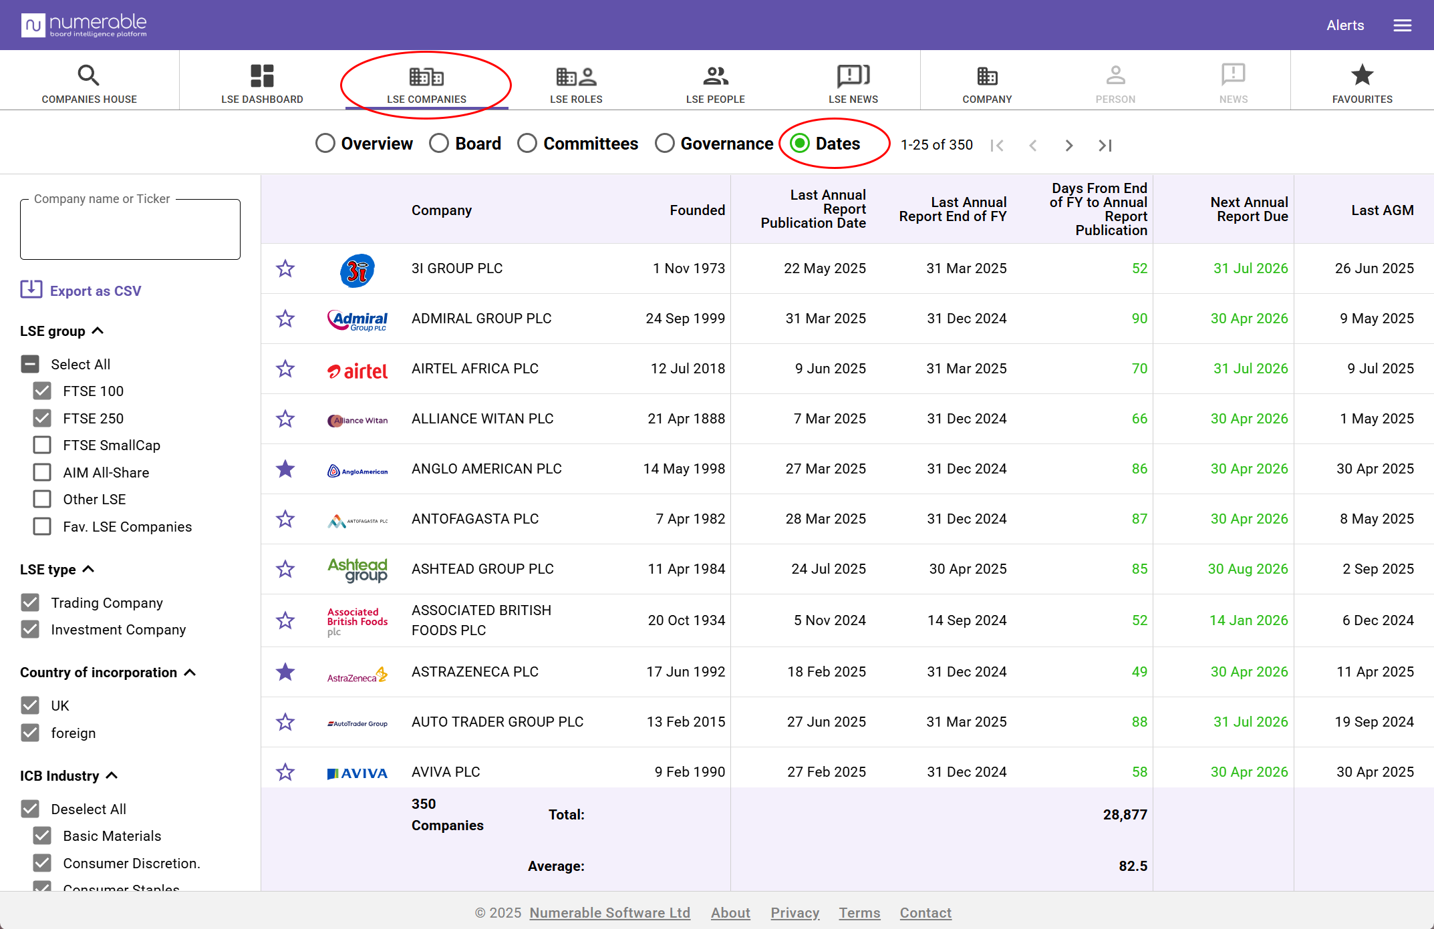Open the Favourites star icon
Viewport: 1434px width, 929px height.
click(x=1362, y=75)
